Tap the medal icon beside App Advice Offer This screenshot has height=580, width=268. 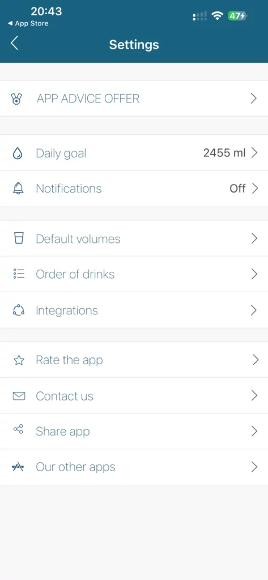(x=16, y=99)
